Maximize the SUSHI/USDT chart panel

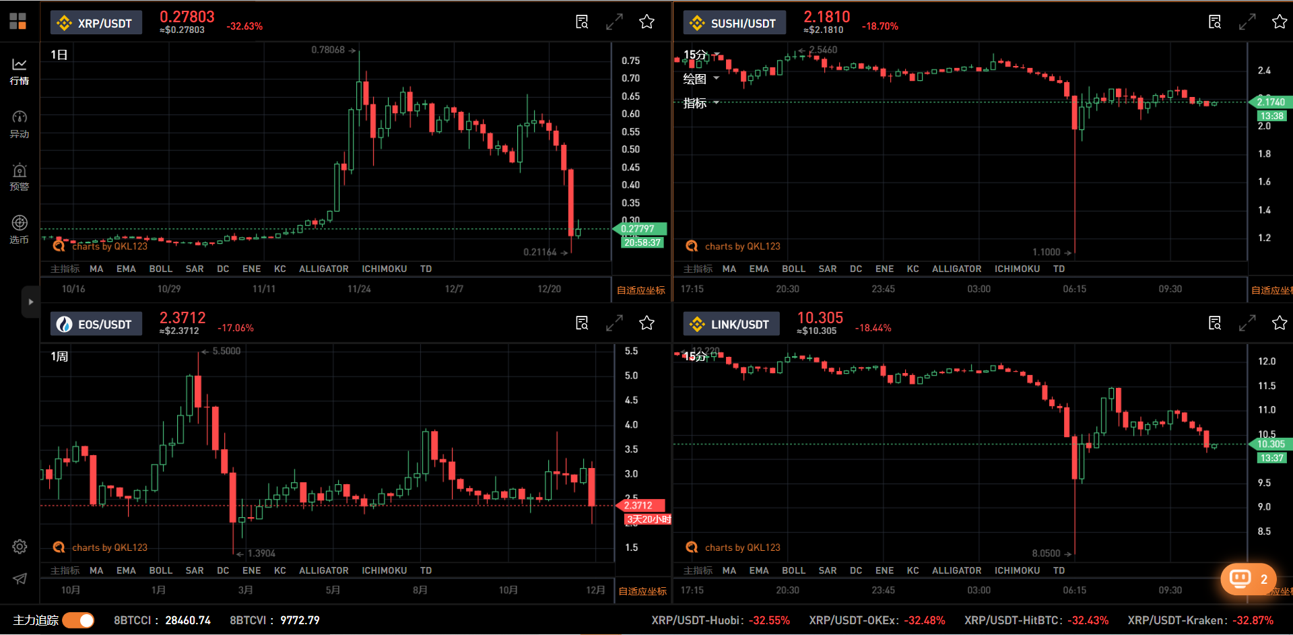point(1247,22)
